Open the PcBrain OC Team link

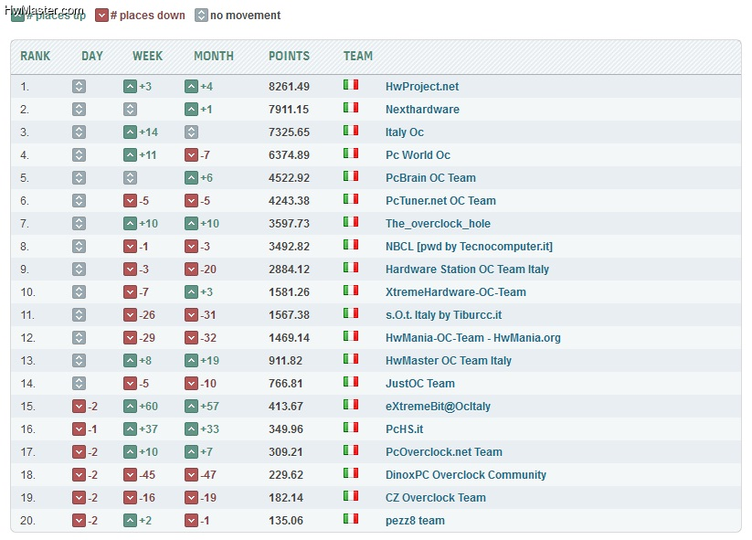click(430, 178)
